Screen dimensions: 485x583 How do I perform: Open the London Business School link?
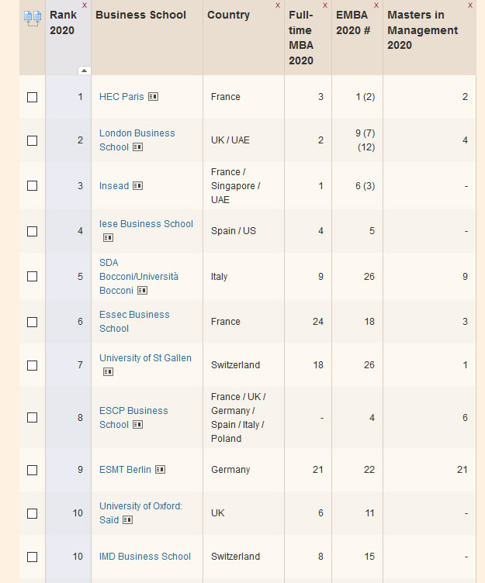(137, 140)
